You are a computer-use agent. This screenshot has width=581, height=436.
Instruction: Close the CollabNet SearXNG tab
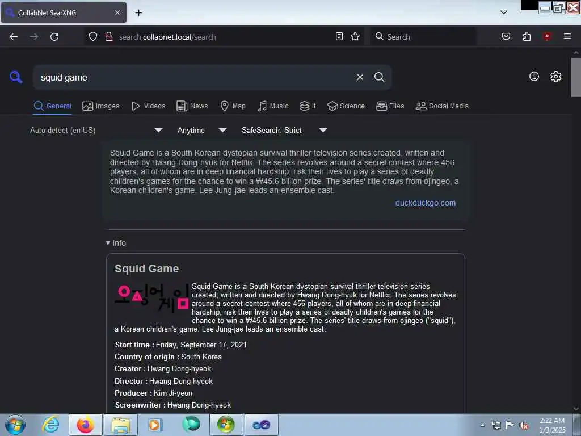pos(117,12)
